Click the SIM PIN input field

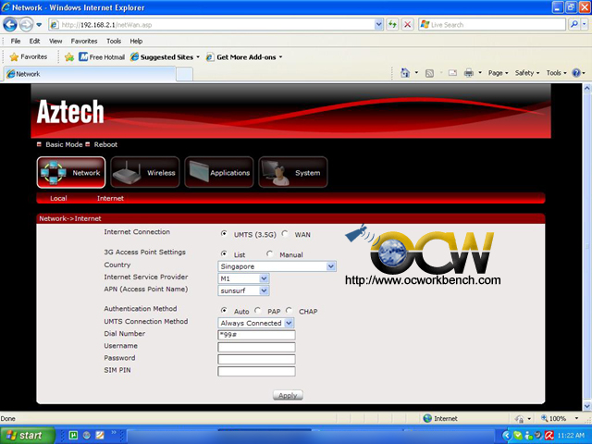256,371
